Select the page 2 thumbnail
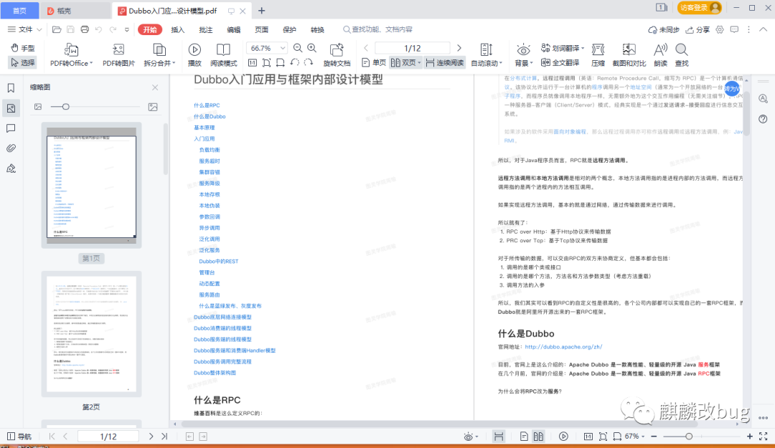This screenshot has width=775, height=448. (91, 333)
